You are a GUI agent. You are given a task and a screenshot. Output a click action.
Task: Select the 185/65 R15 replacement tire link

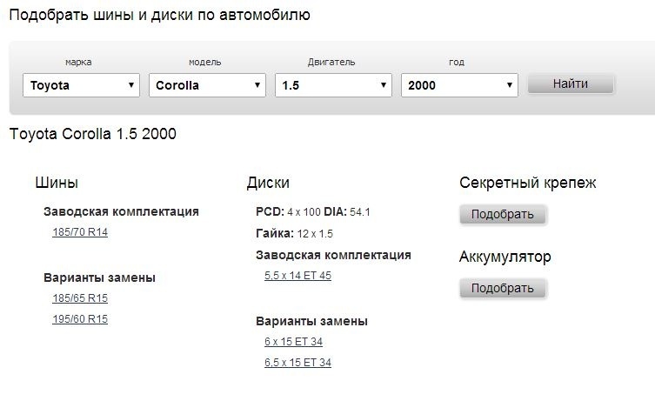click(80, 298)
